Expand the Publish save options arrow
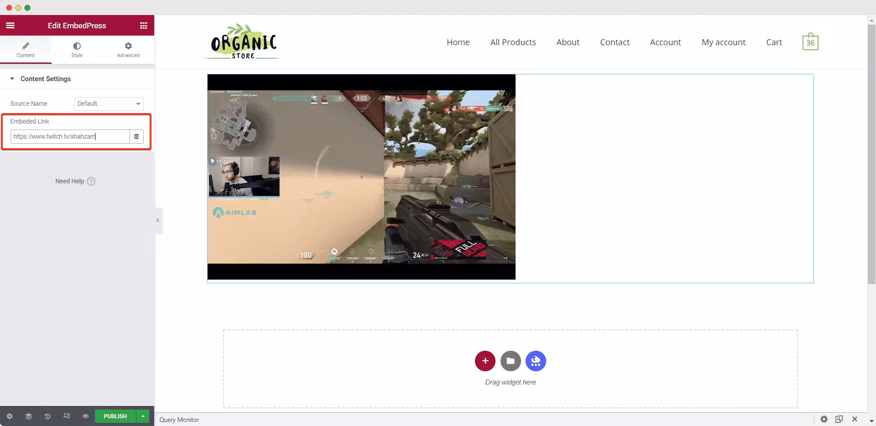The width and height of the screenshot is (876, 426). click(x=143, y=416)
